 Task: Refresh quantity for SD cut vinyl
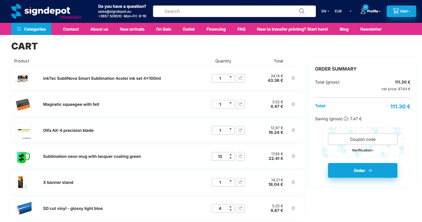[x=240, y=208]
